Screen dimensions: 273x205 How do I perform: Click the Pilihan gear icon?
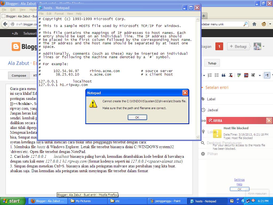203,154
